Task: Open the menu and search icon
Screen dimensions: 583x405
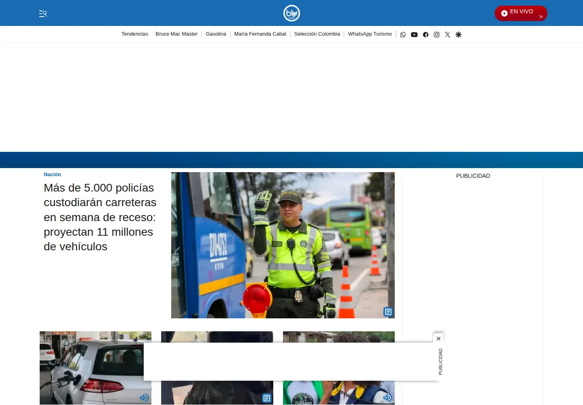Action: tap(43, 14)
